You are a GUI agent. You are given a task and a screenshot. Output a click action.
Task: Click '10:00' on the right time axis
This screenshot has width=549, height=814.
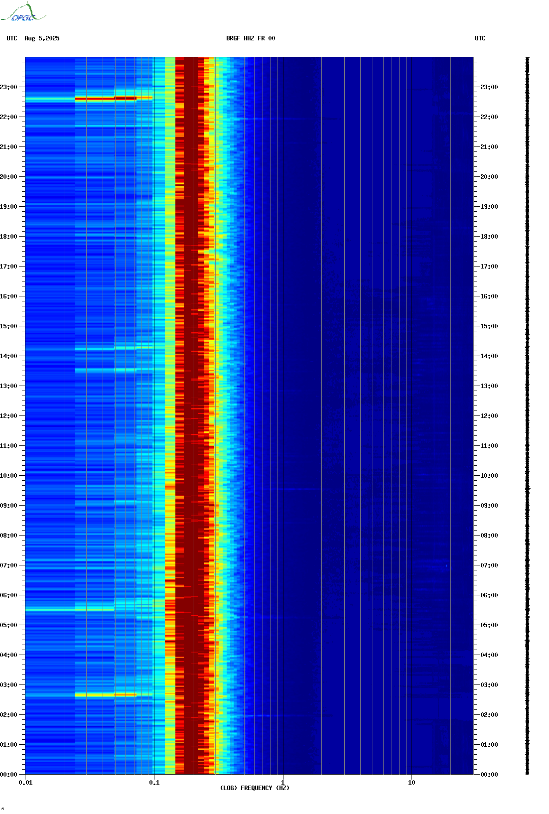[489, 476]
